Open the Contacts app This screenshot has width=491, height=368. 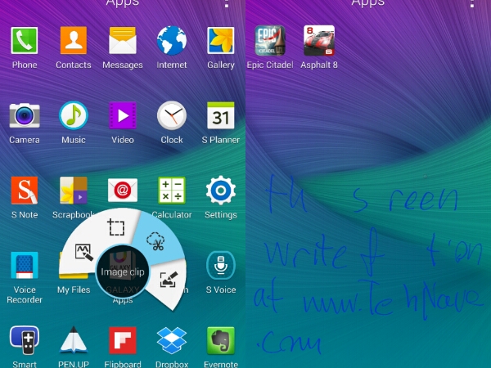click(74, 41)
